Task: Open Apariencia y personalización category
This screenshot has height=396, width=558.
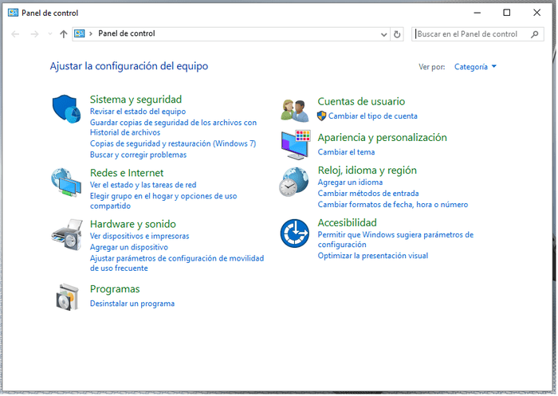Action: click(x=382, y=138)
